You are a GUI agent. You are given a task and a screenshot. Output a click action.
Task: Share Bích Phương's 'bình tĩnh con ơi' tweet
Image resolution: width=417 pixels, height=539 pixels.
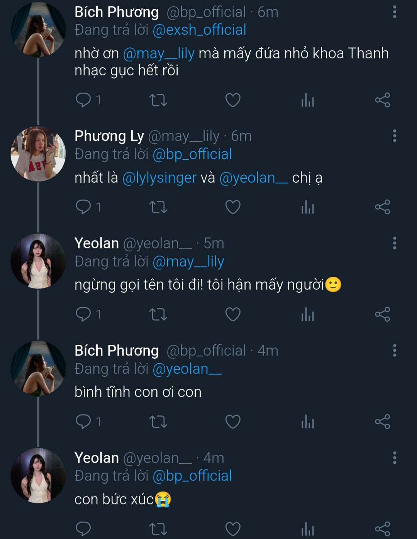coord(383,422)
